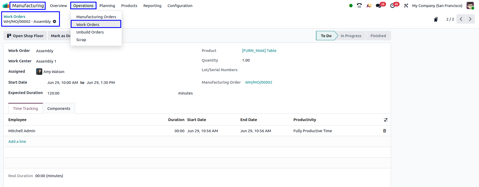Go to the previous record arrow

click(461, 19)
